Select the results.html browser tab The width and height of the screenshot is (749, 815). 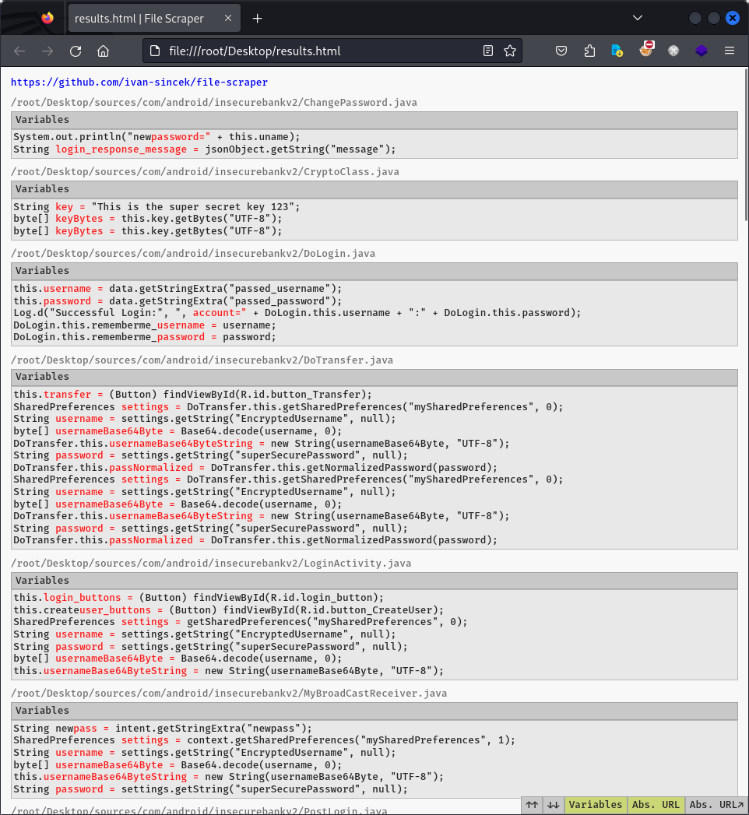pos(144,17)
